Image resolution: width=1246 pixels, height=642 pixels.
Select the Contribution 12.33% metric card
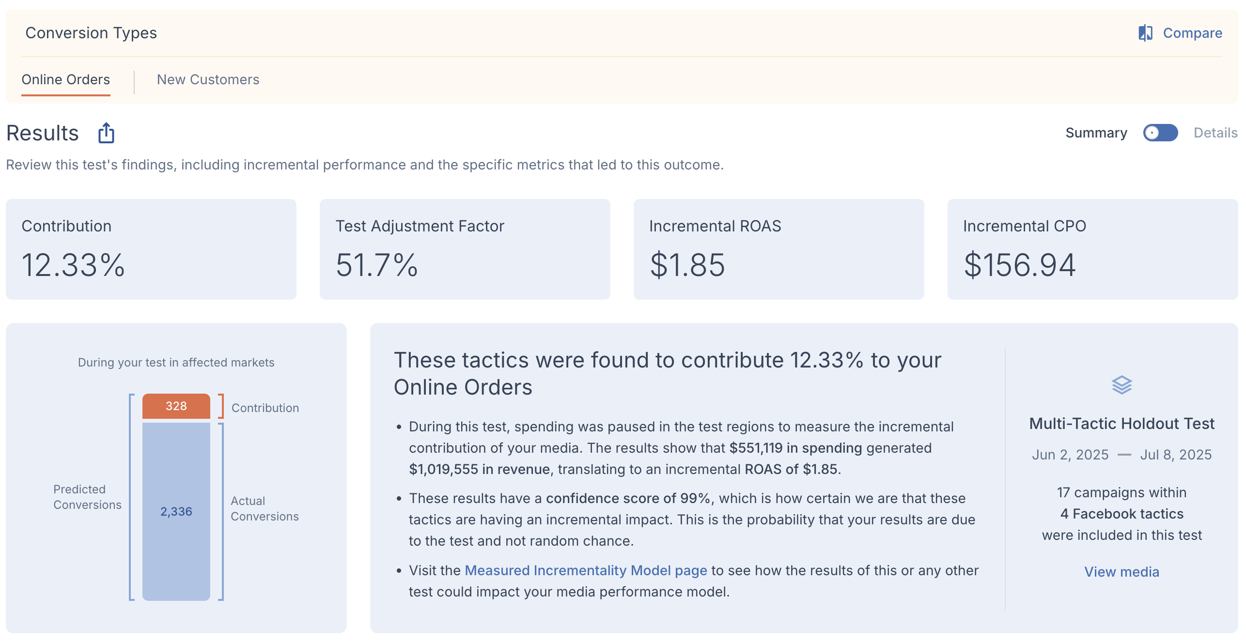point(151,249)
